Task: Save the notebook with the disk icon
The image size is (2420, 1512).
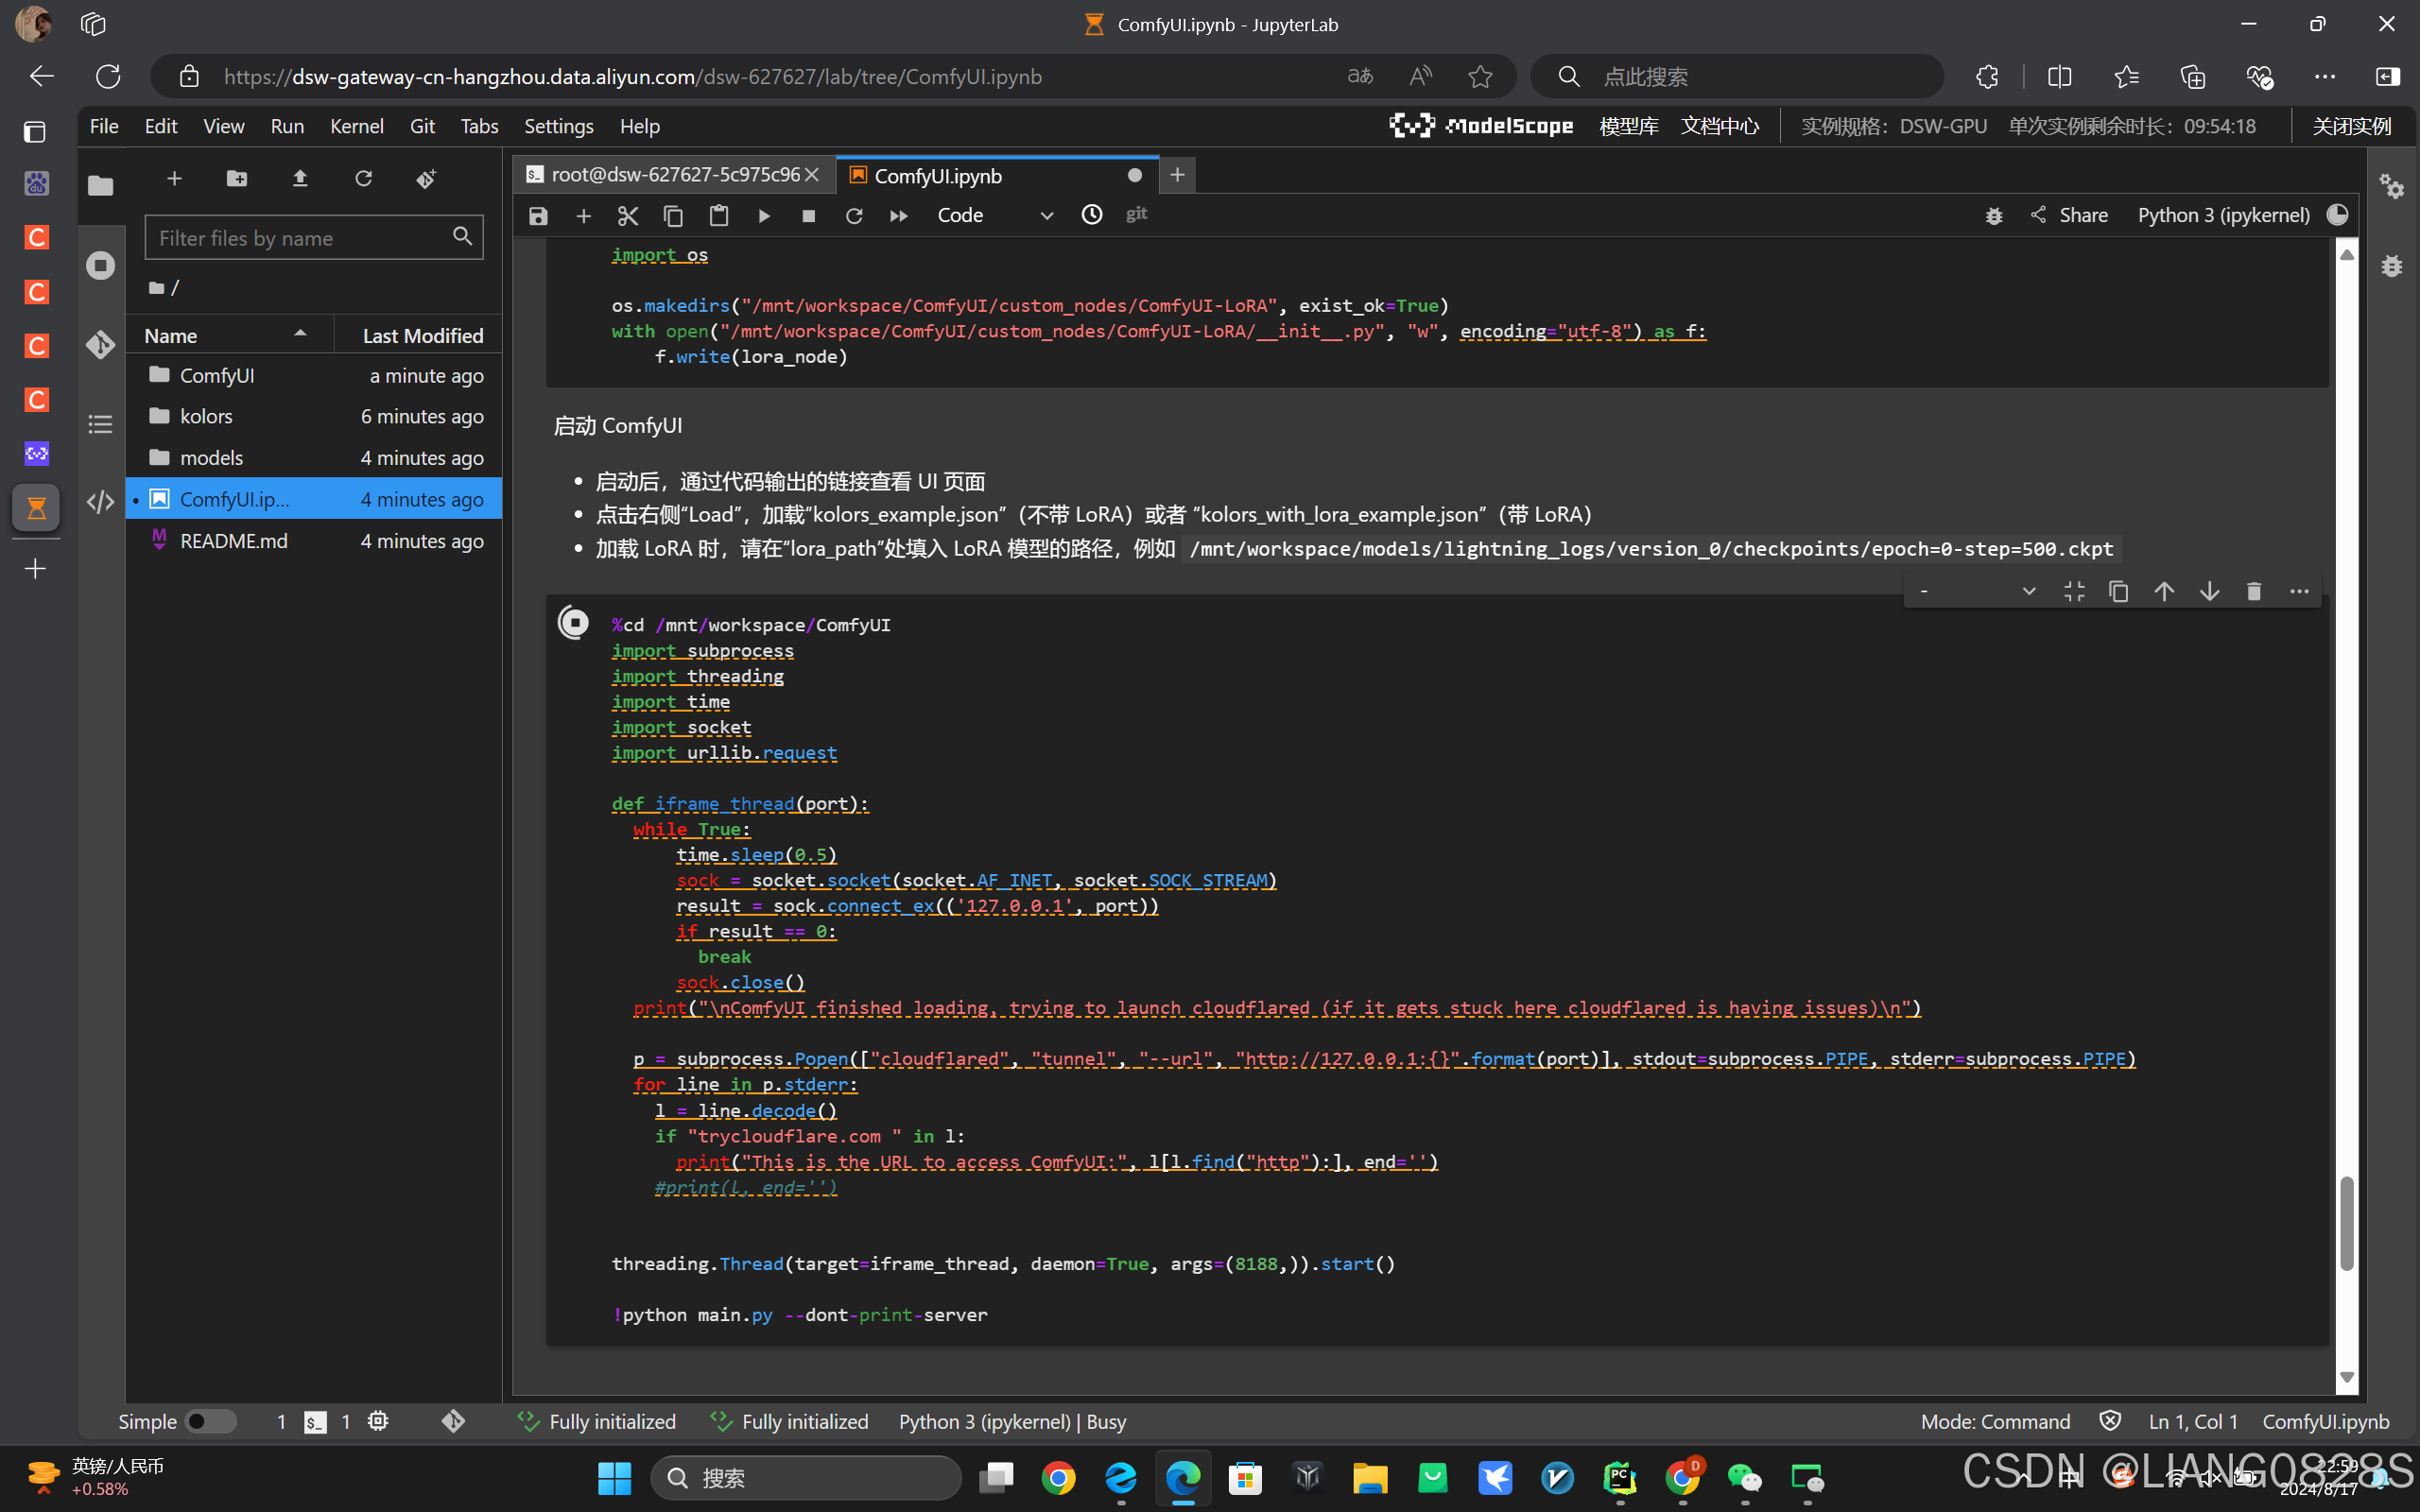Action: click(538, 215)
